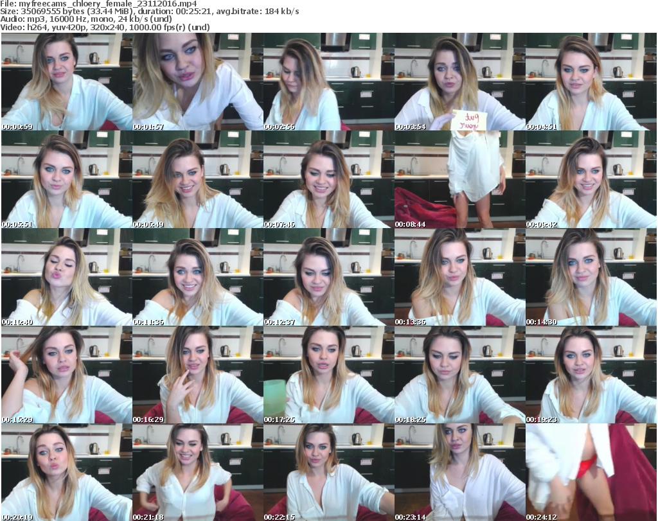Click the frame marked 00:05:51
The height and width of the screenshot is (521, 658).
tap(67, 179)
